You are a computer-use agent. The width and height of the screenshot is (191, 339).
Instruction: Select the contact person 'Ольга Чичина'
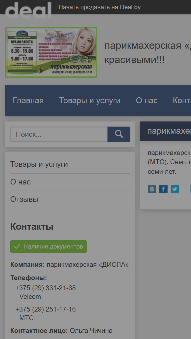pyautogui.click(x=91, y=331)
